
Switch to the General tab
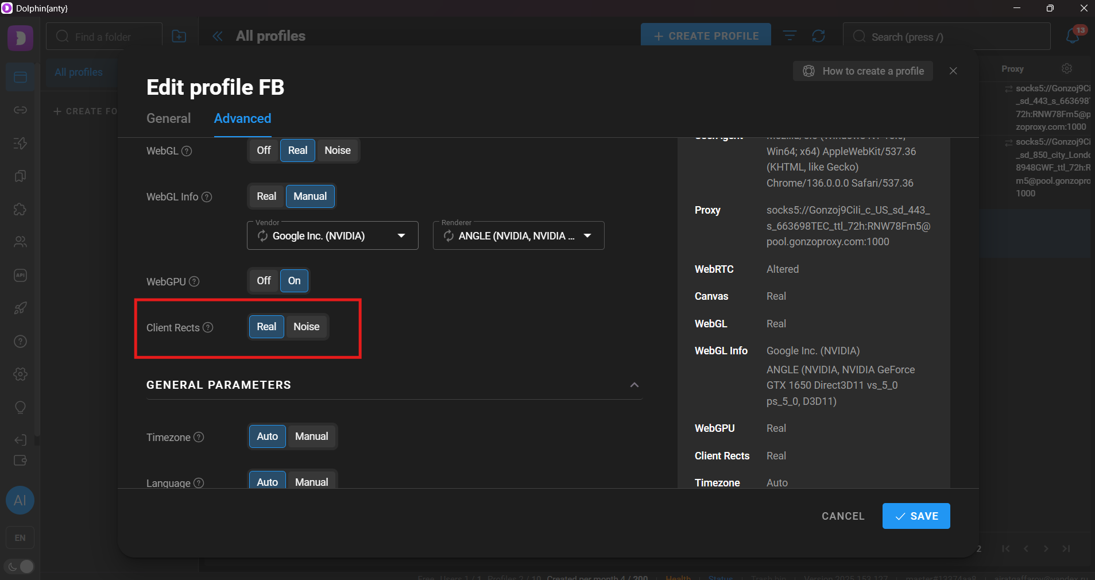[x=168, y=118]
